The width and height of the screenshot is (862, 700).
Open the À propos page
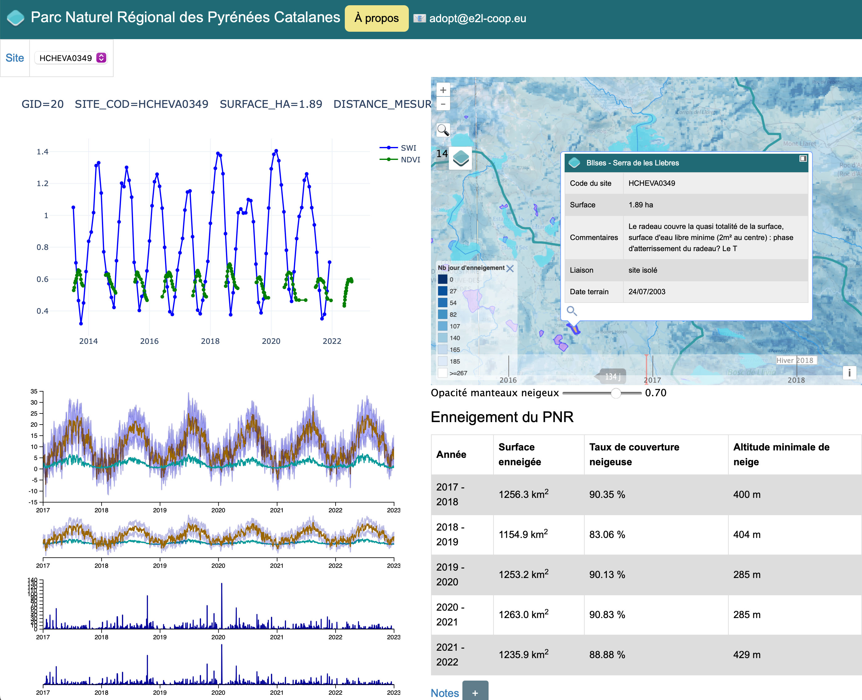coord(376,18)
